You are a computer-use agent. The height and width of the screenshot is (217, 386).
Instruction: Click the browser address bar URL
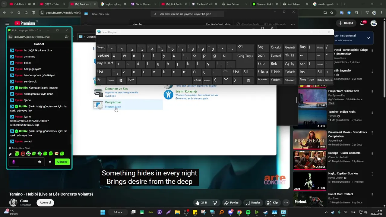pyautogui.click(x=63, y=13)
